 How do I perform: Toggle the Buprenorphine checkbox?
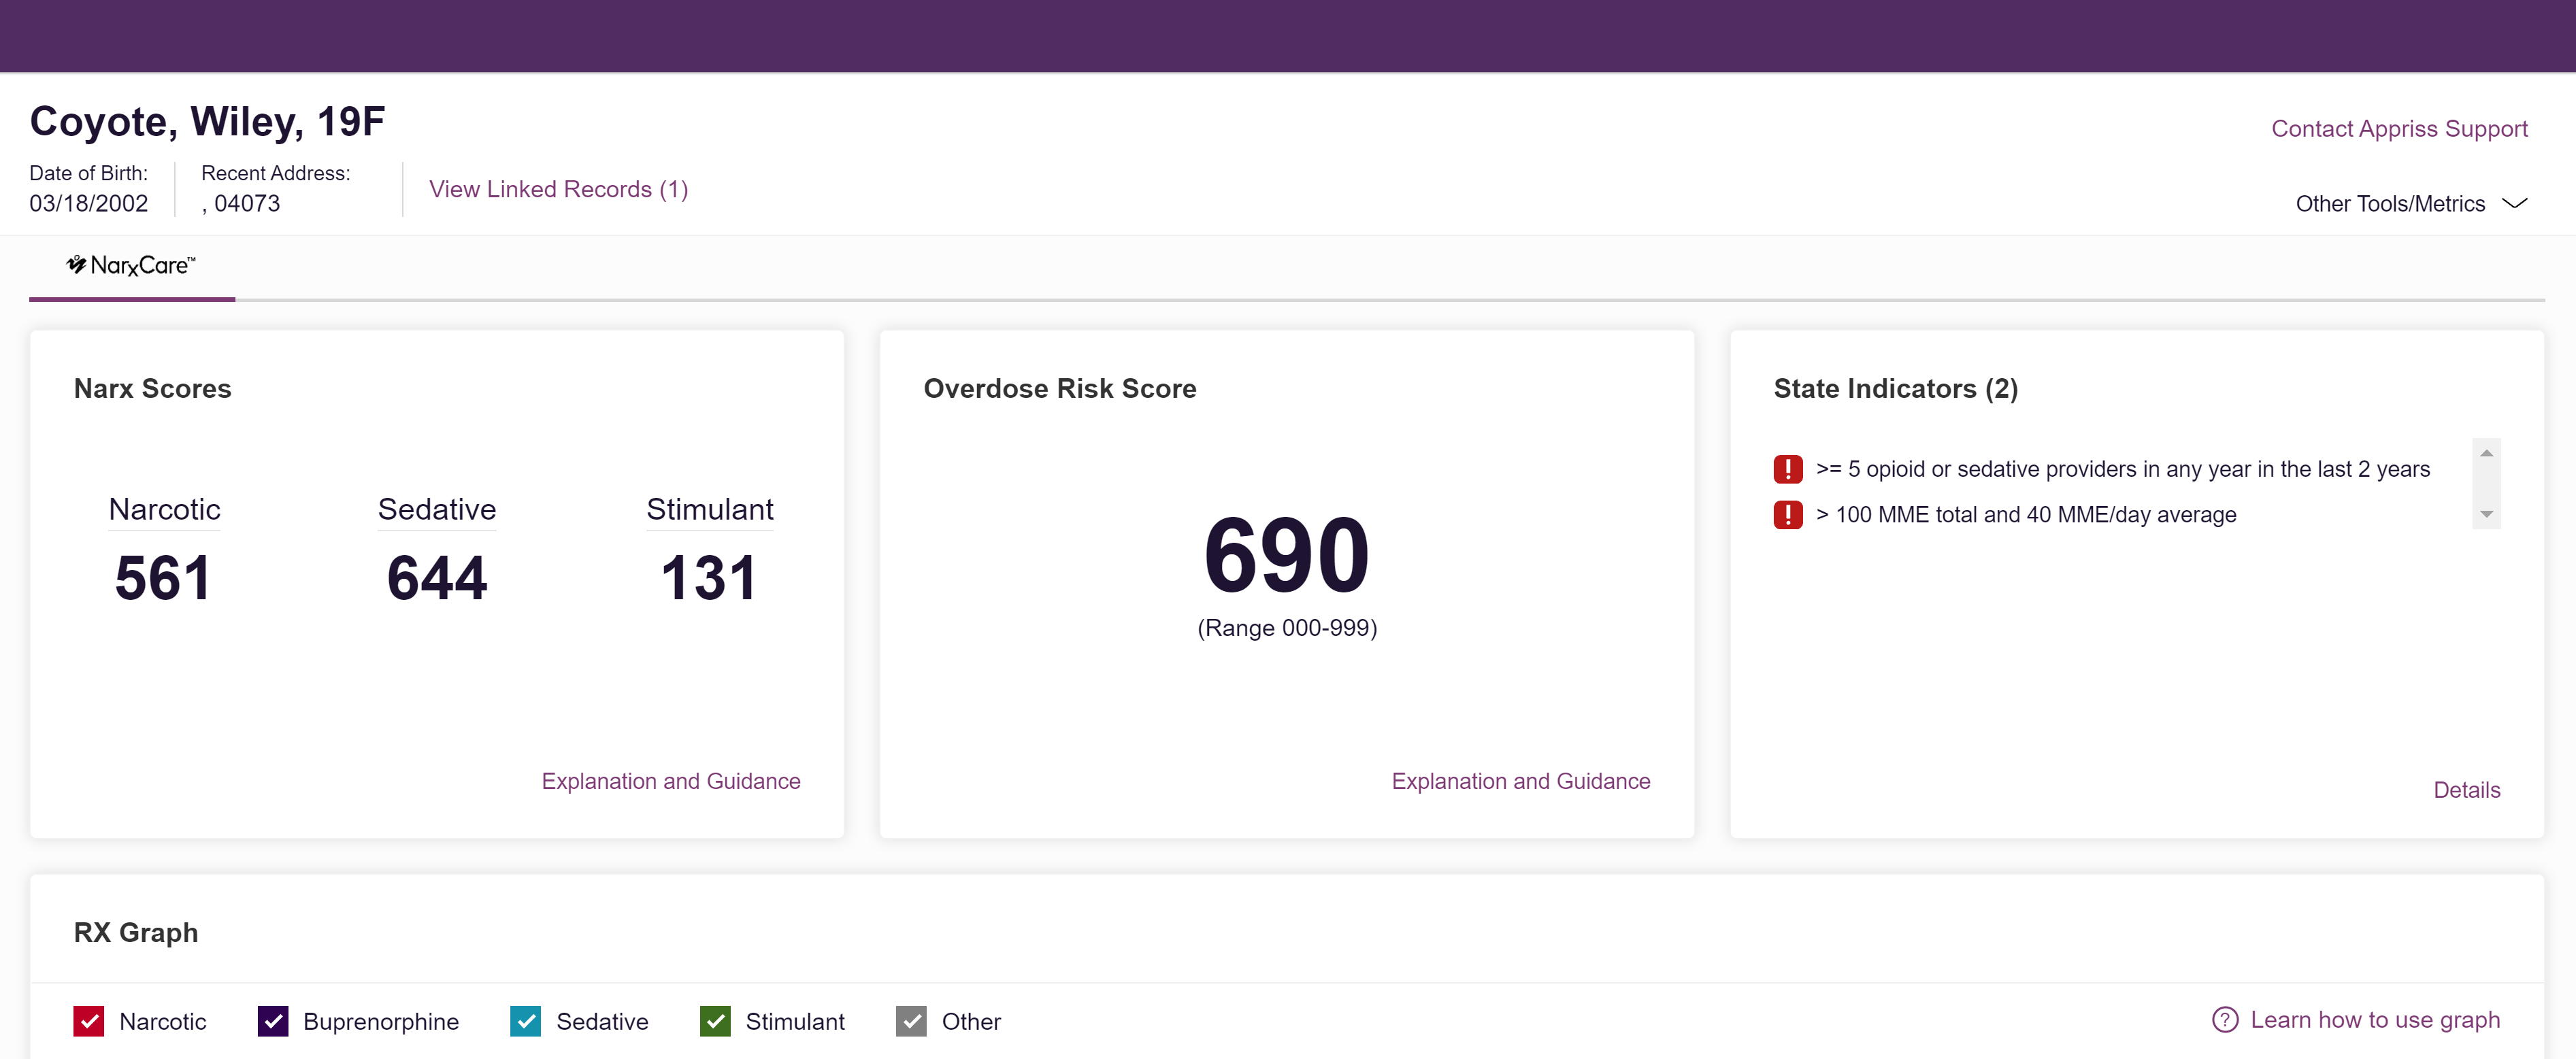point(273,1021)
